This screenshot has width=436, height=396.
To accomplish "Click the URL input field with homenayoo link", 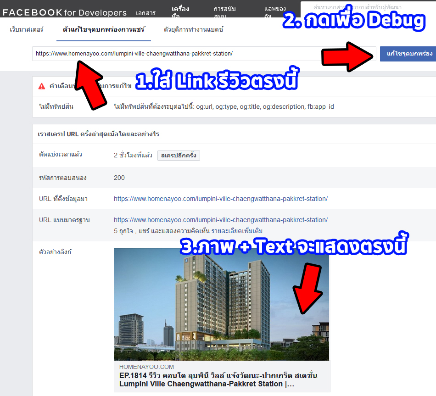I will (x=204, y=53).
